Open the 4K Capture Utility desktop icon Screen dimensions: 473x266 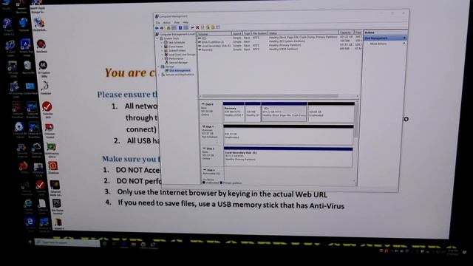[x=44, y=69]
